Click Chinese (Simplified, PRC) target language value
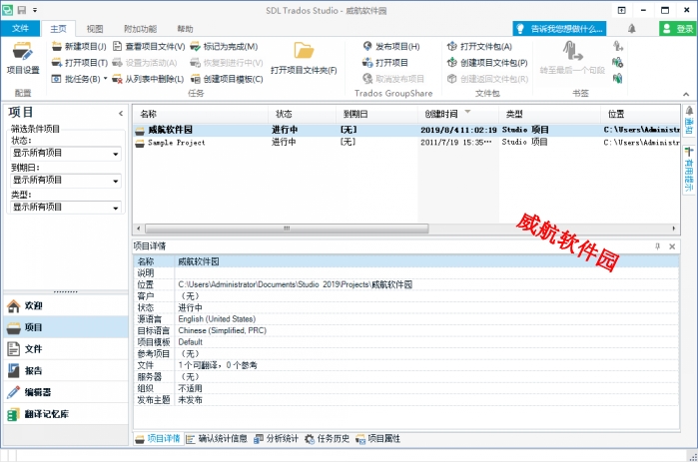The height and width of the screenshot is (462, 698). coord(222,331)
